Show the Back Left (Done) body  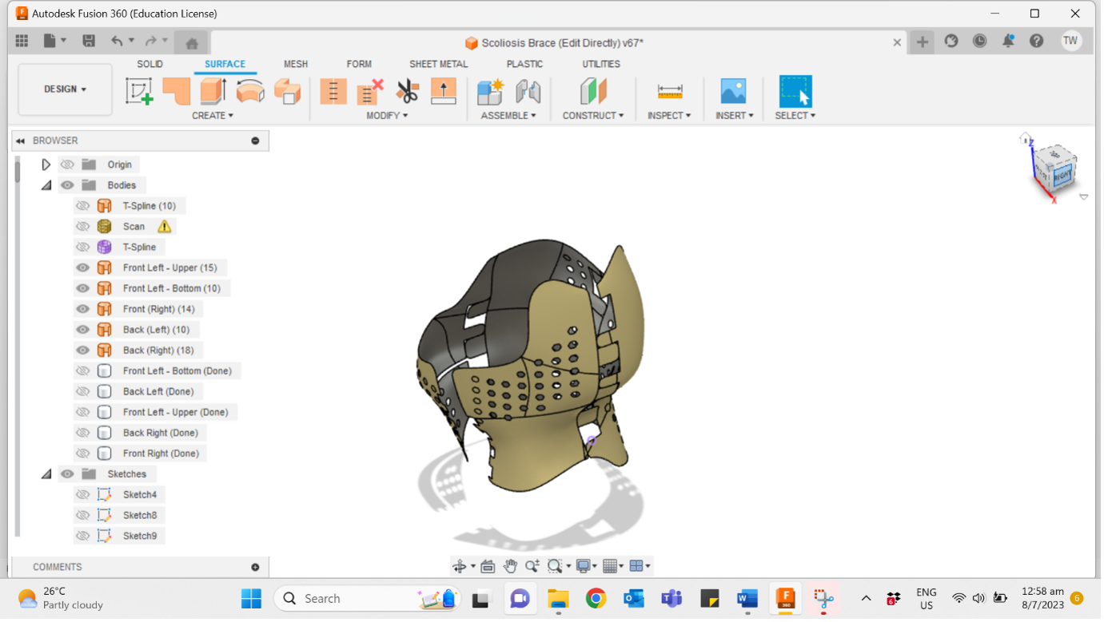click(x=82, y=392)
